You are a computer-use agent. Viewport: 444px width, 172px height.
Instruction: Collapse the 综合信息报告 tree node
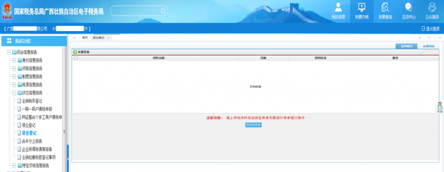tap(9, 52)
